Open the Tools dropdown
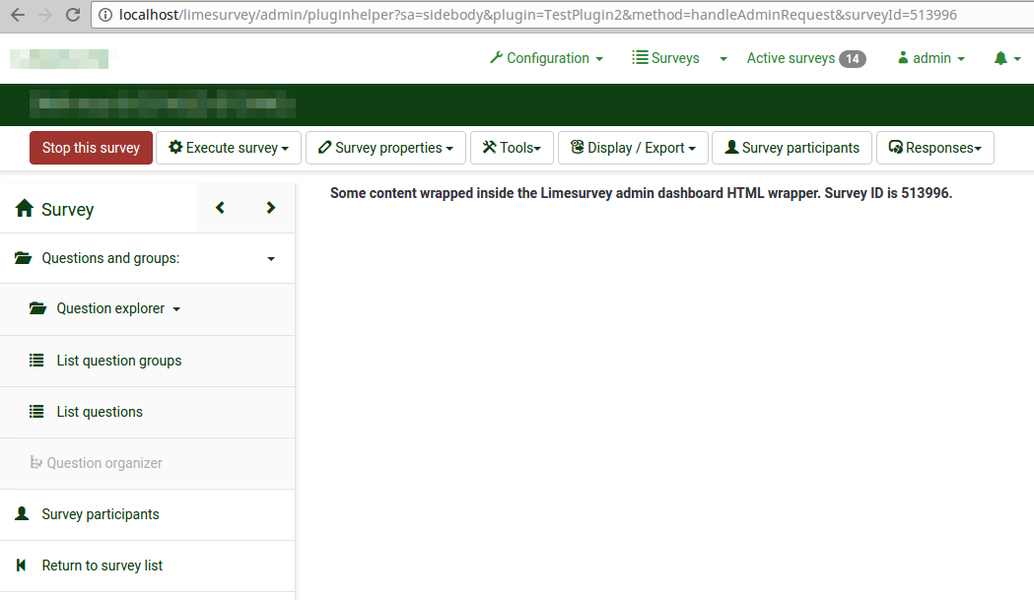1034x600 pixels. 512,148
